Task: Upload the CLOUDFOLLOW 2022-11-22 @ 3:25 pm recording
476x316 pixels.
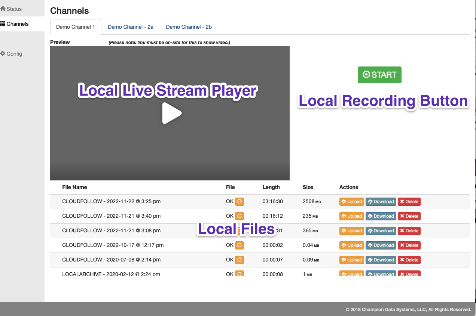Action: pos(351,201)
